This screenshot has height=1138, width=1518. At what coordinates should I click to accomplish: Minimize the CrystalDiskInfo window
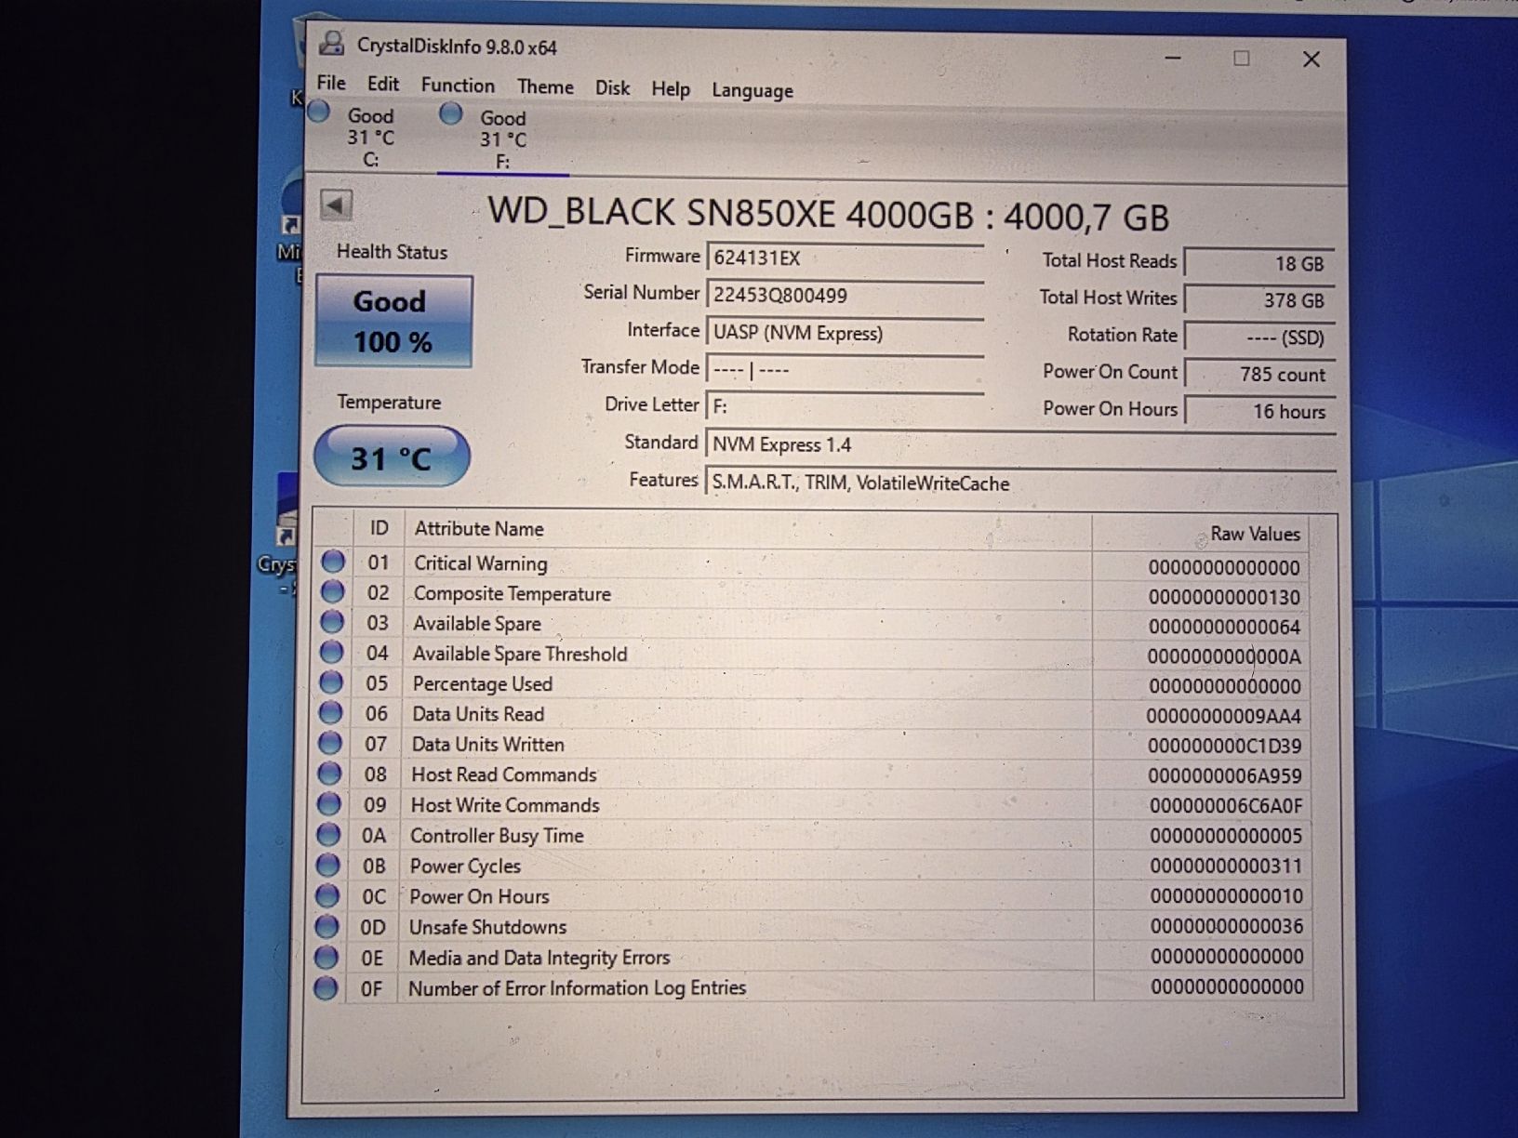1173,58
